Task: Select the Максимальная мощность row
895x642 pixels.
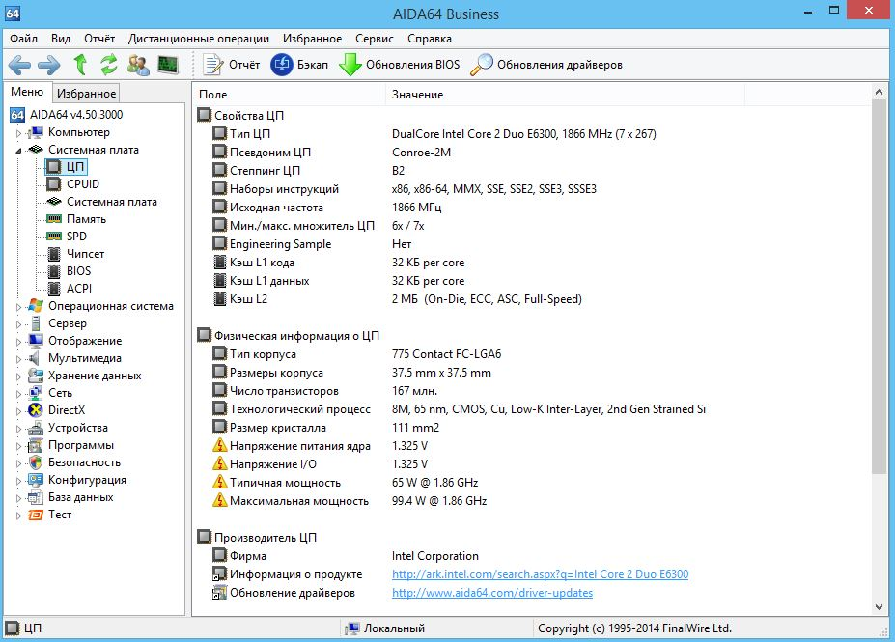Action: coord(350,501)
